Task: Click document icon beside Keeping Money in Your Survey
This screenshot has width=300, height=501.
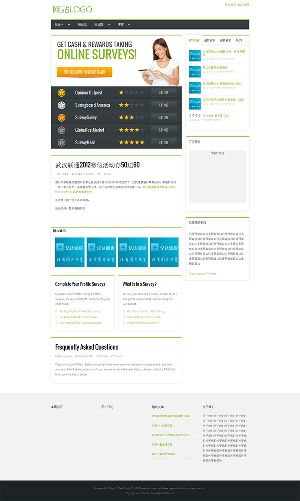Action: click(124, 317)
